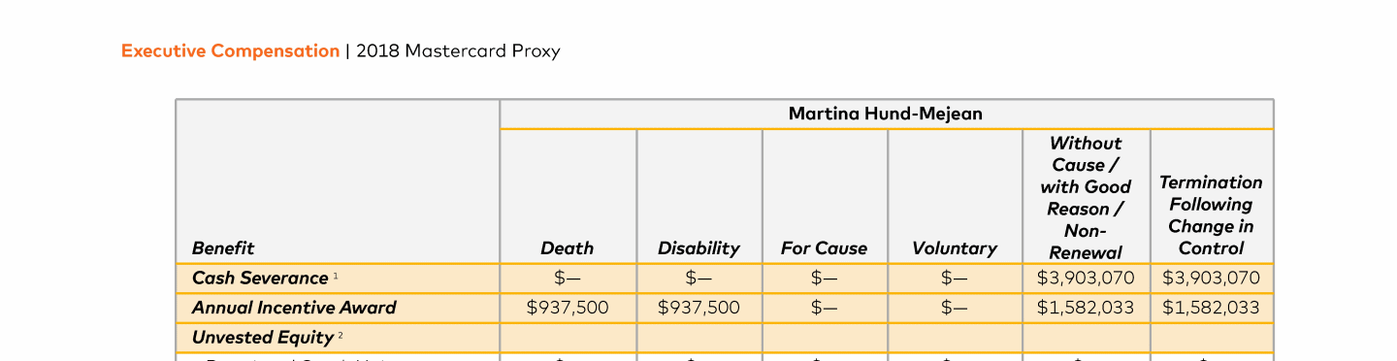The width and height of the screenshot is (1397, 361).
Task: Select Without Cause / Good Reason header
Action: [1086, 198]
